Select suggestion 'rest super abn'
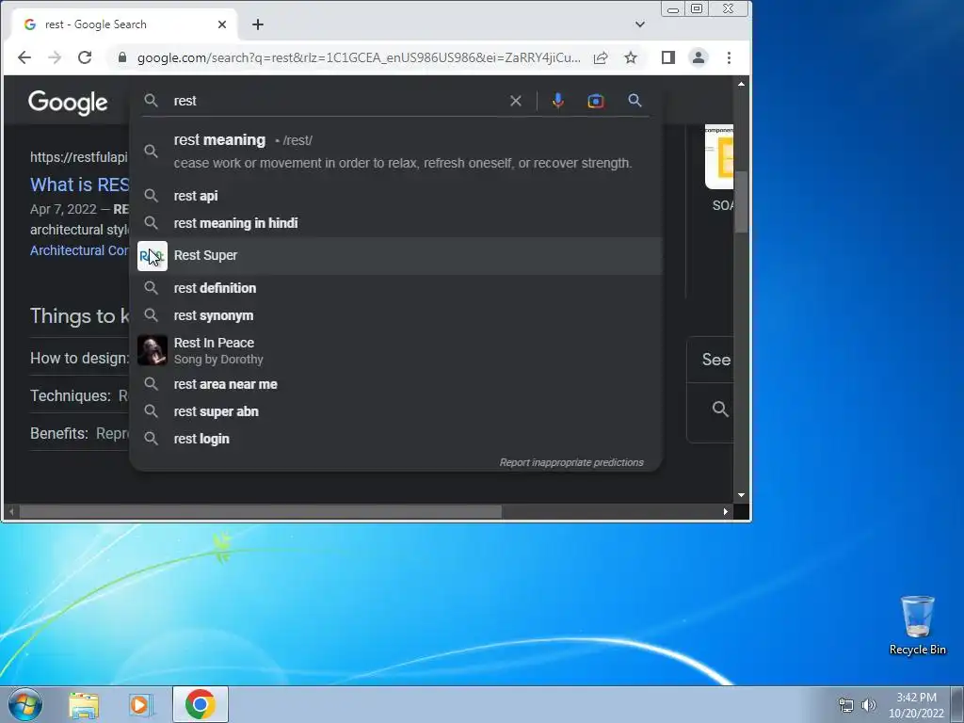Screen dimensions: 964x723 [396, 411]
